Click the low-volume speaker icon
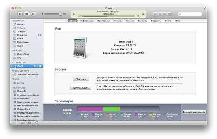Image resolution: width=217 pixels, height=139 pixels. tap(43, 14)
